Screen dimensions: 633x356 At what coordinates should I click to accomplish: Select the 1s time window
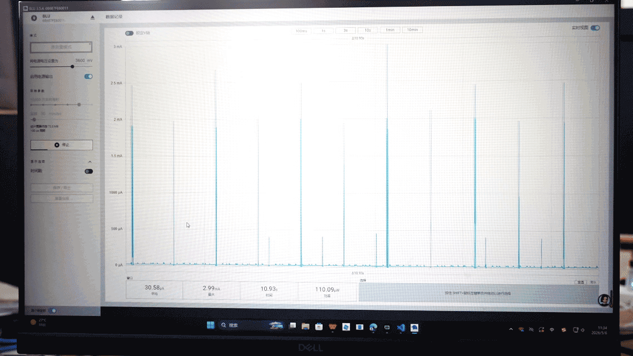323,31
